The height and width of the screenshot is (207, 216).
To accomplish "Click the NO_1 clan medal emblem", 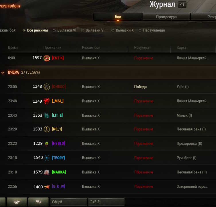I will (x=47, y=129).
